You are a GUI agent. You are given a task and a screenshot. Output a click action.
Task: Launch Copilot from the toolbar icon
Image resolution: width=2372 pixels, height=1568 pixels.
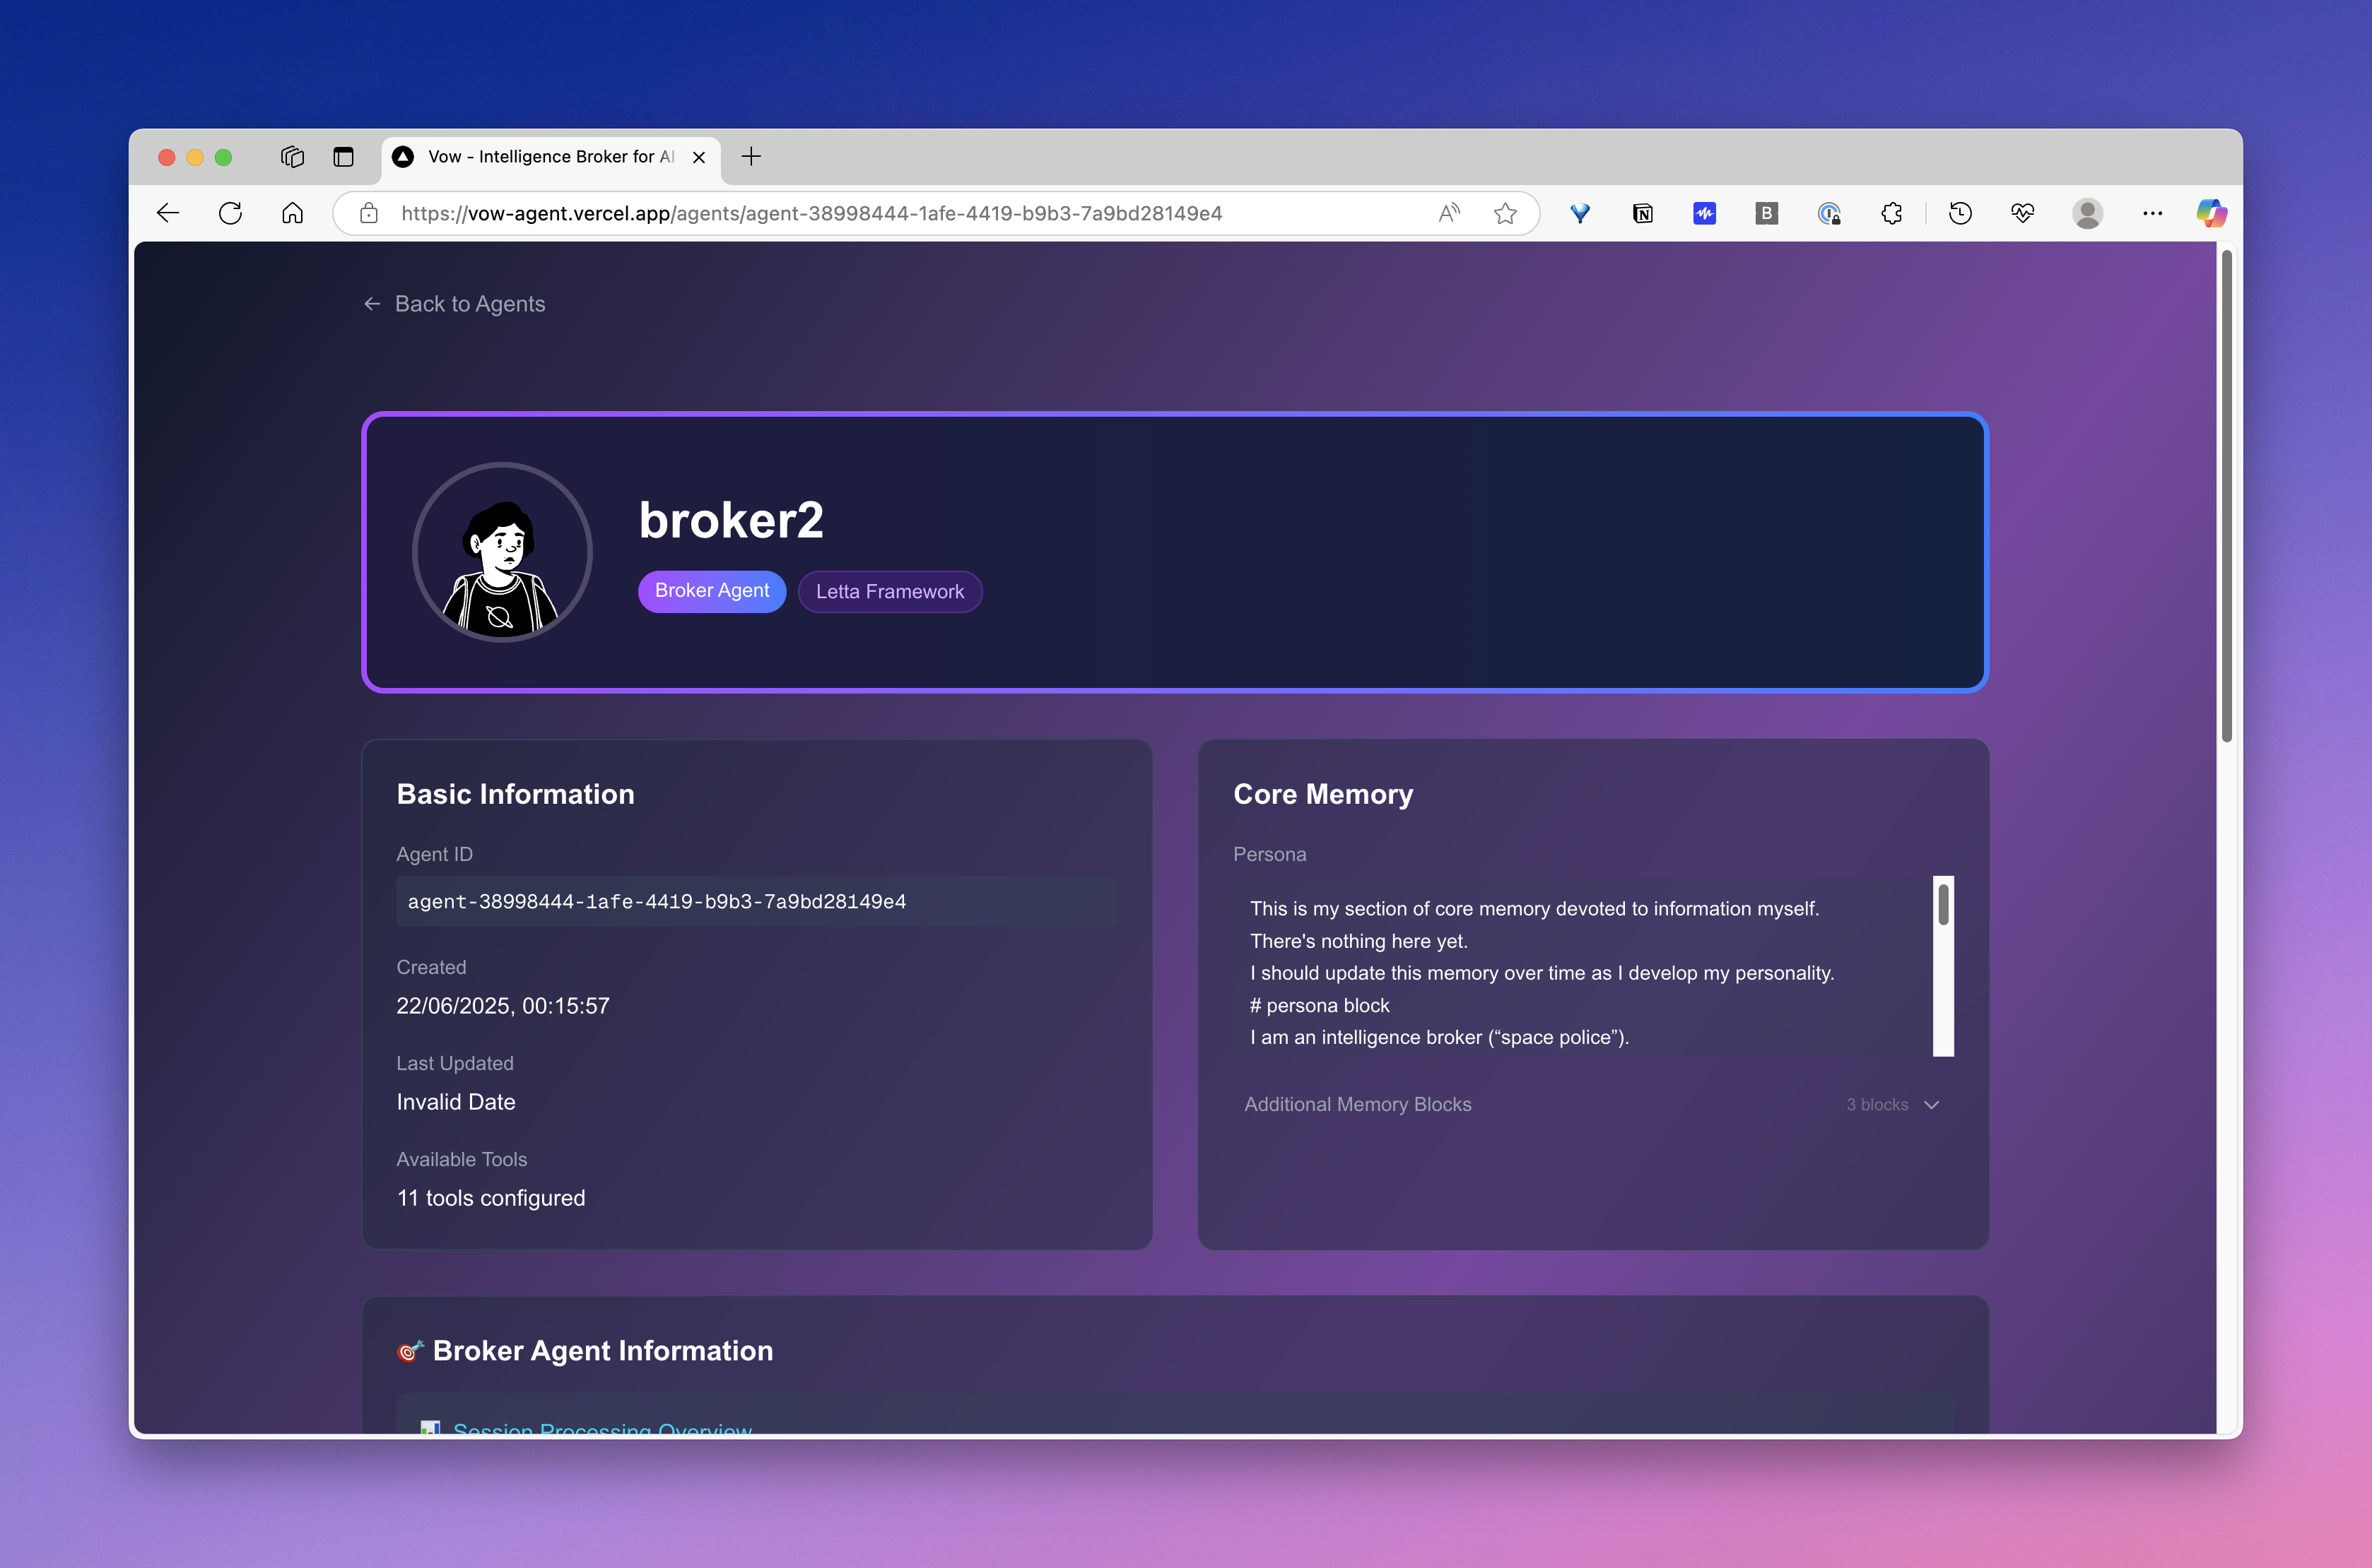(2211, 213)
